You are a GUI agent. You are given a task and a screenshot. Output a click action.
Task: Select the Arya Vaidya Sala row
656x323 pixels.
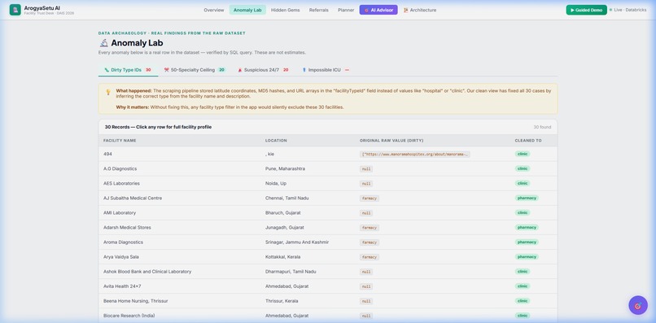[x=327, y=256]
